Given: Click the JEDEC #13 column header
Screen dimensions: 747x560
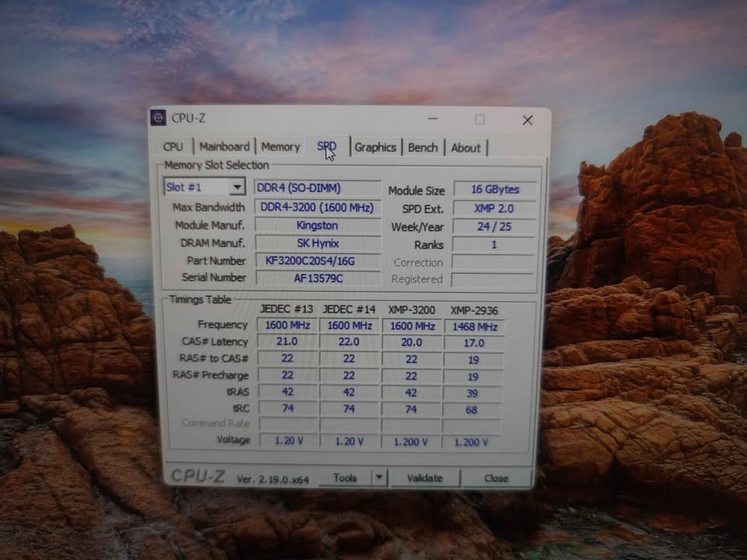Looking at the screenshot, I should click(x=287, y=310).
